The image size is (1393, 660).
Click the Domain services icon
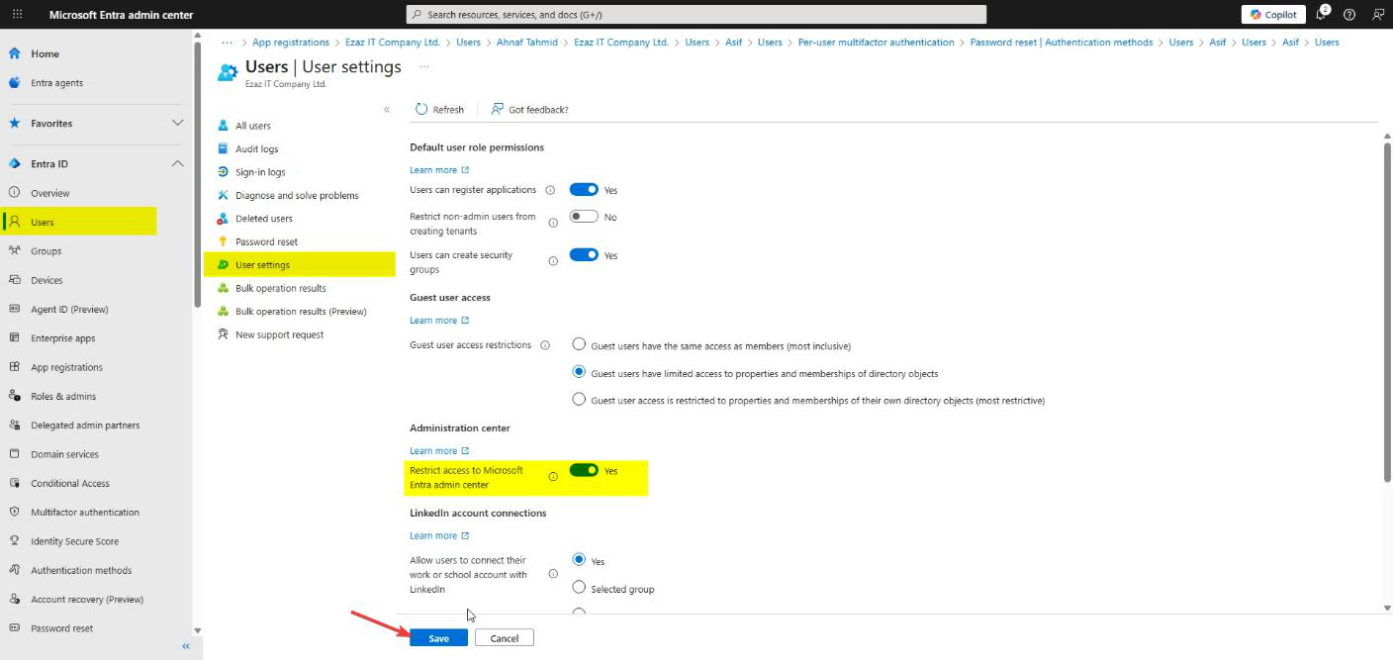14,454
